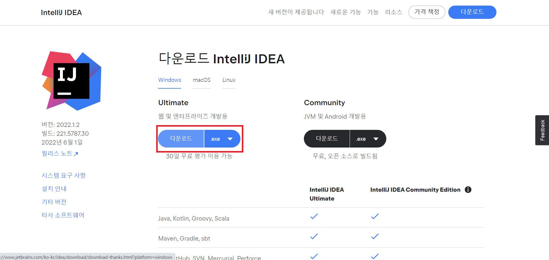Image resolution: width=549 pixels, height=260 pixels.
Task: Click the 'Maven, Gradle, sbt' row text
Action: 184,239
